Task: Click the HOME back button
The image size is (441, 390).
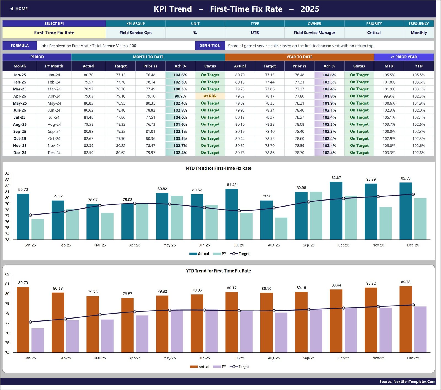Action: (19, 9)
